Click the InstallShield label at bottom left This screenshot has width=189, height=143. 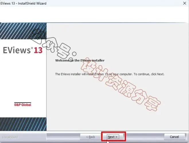click(10, 137)
